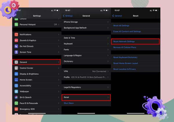Open Control Center settings
174x122 pixels.
coord(37,68)
